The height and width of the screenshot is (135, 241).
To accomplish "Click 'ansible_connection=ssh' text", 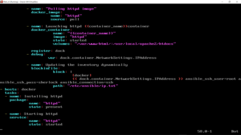I will click(x=87, y=82).
